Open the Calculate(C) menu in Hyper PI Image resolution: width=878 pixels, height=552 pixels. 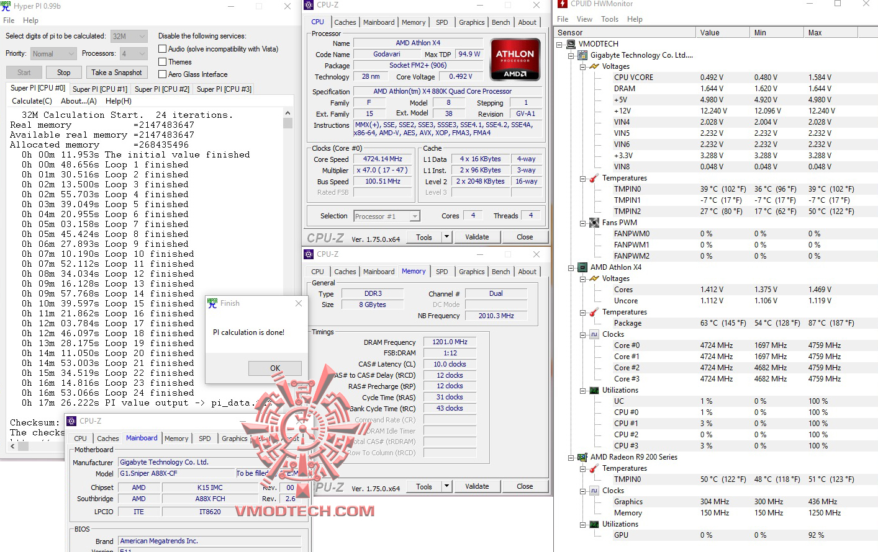32,101
